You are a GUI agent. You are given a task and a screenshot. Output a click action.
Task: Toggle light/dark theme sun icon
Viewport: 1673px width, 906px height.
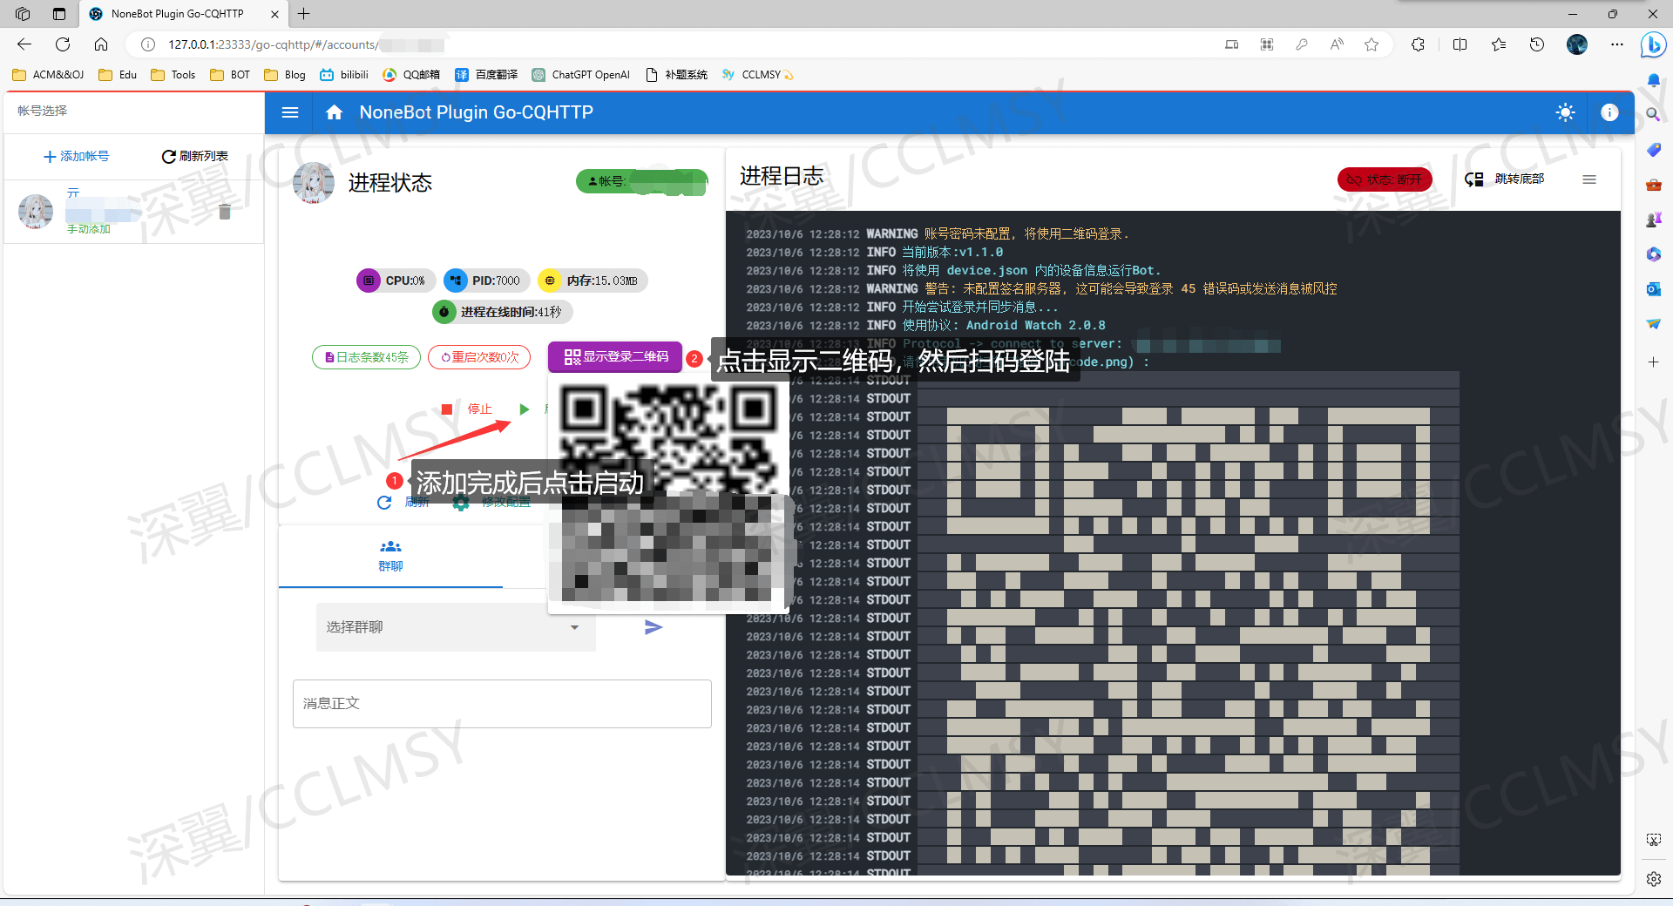[1566, 112]
